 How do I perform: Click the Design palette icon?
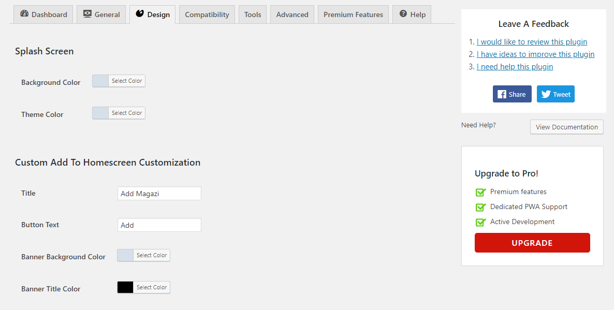[x=140, y=14]
